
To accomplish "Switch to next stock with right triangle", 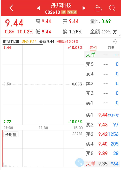I will tap(84, 8).
